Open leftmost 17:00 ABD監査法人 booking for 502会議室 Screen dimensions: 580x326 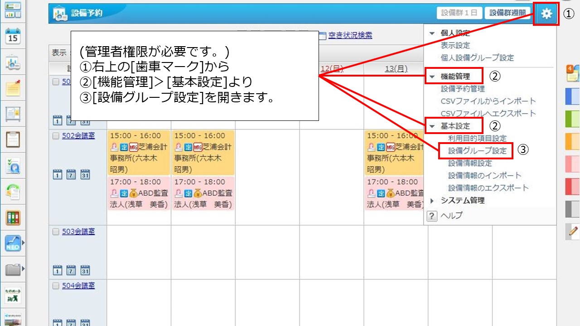pos(139,193)
